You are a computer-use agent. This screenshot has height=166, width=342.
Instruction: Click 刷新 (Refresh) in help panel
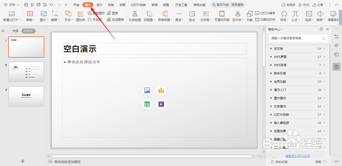(x=321, y=162)
